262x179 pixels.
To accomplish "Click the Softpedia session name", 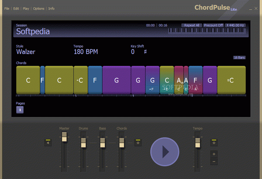I will pyautogui.click(x=33, y=31).
